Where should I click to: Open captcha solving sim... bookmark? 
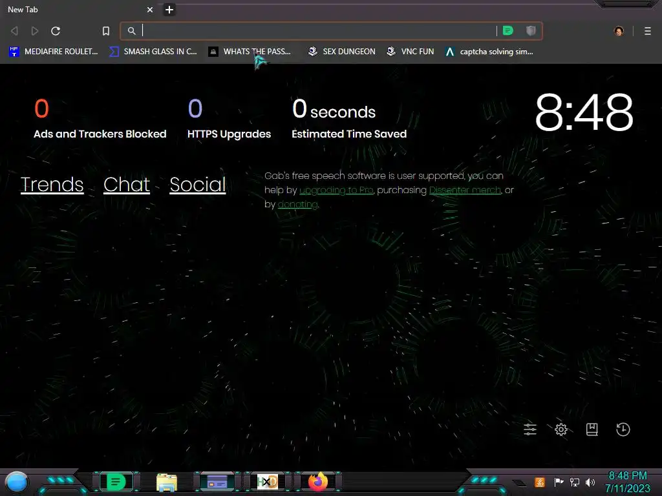click(489, 52)
